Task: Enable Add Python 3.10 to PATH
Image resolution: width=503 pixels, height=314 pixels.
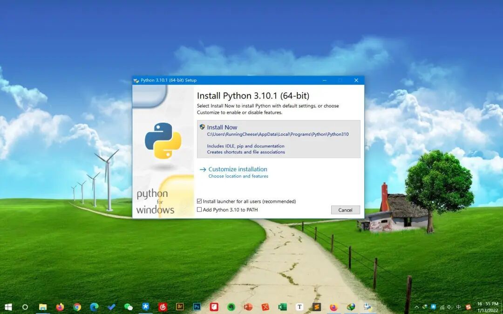Action: click(199, 209)
